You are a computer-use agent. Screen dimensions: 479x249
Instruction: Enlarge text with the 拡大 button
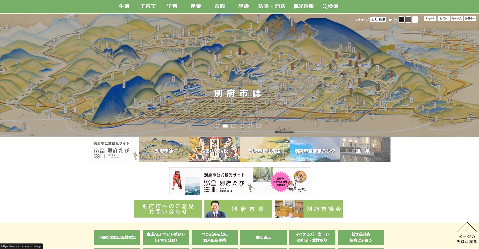374,20
